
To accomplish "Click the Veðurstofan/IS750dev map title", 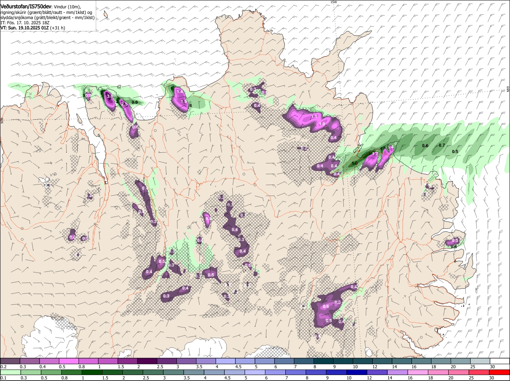I will (26, 7).
